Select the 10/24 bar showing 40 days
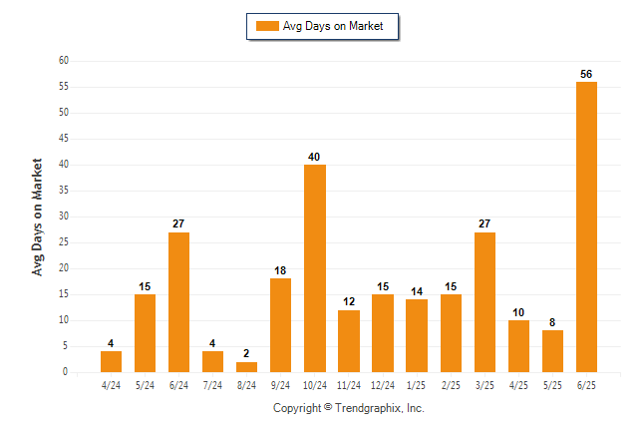Screen dimensions: 644x433 point(315,268)
